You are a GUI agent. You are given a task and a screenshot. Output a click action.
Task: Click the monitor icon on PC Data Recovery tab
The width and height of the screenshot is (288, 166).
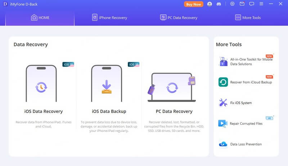click(x=163, y=18)
